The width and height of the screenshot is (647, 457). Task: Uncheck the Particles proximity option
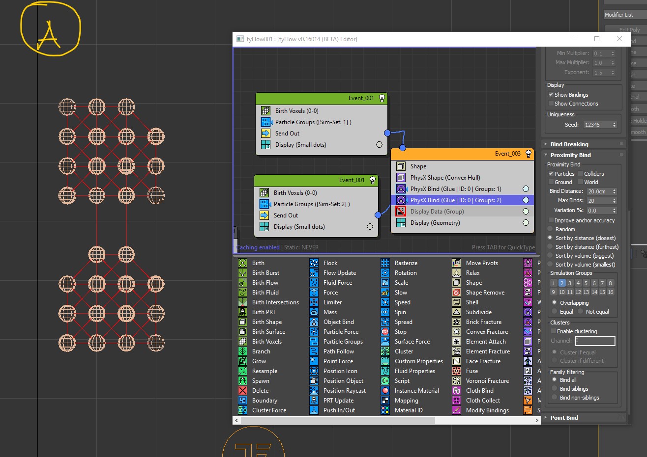click(551, 174)
